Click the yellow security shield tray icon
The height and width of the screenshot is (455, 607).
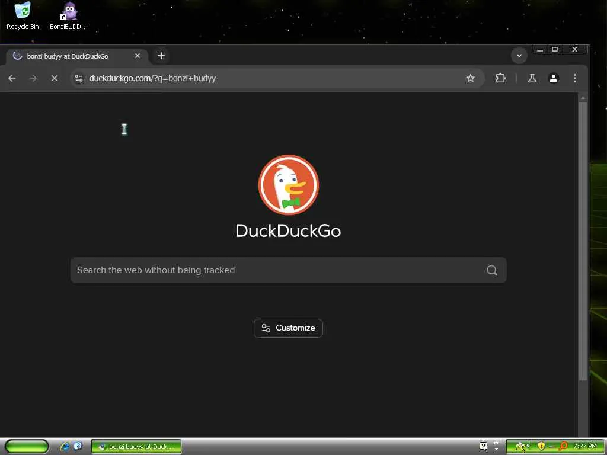(541, 446)
